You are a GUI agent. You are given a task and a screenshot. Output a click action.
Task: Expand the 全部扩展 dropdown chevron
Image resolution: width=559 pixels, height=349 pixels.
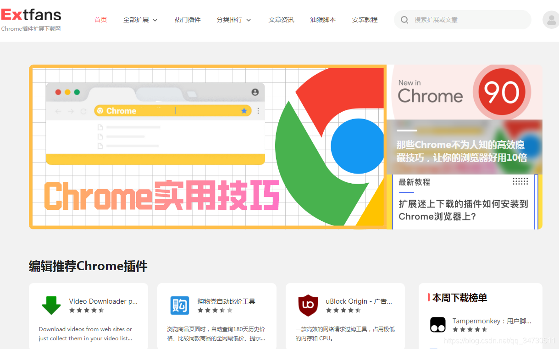tap(155, 20)
